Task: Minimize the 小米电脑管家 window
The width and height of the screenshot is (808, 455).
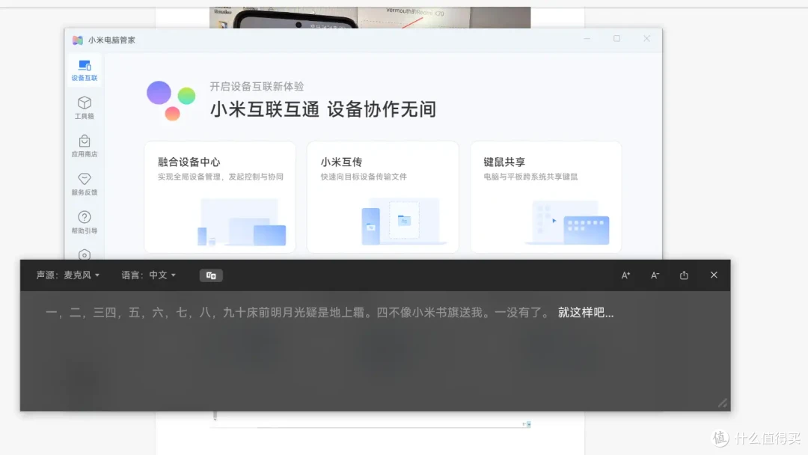Action: pos(587,39)
